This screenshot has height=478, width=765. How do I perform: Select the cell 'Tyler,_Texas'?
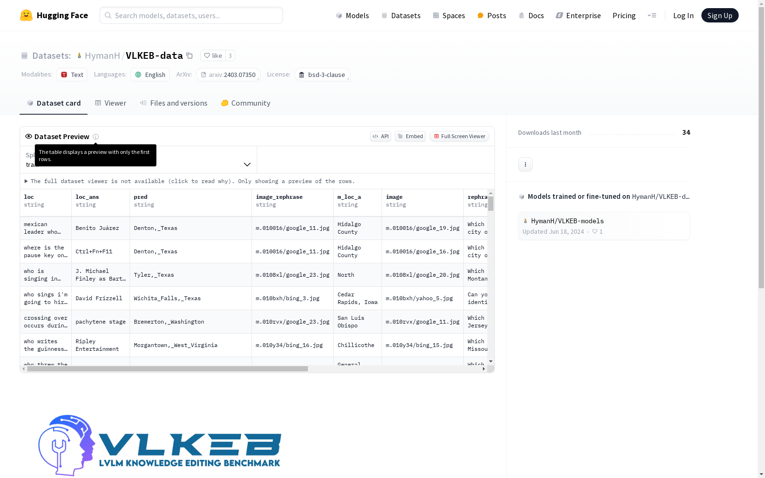click(x=191, y=275)
